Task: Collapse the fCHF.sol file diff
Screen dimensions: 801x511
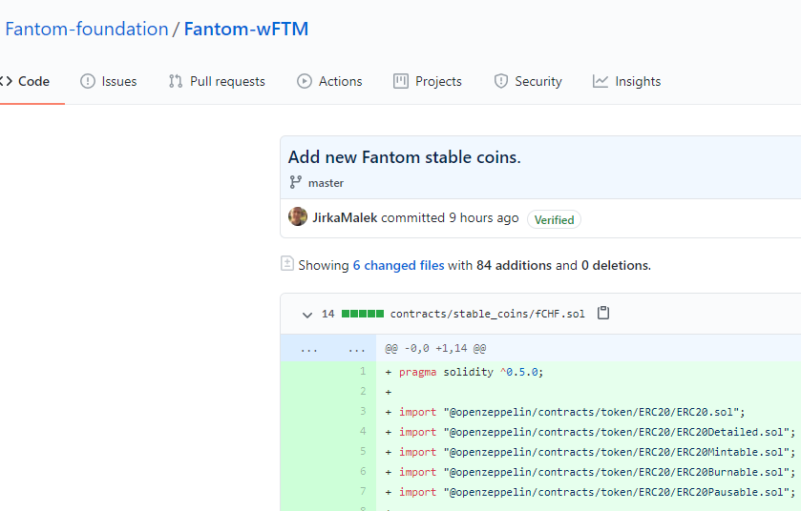Action: [307, 315]
